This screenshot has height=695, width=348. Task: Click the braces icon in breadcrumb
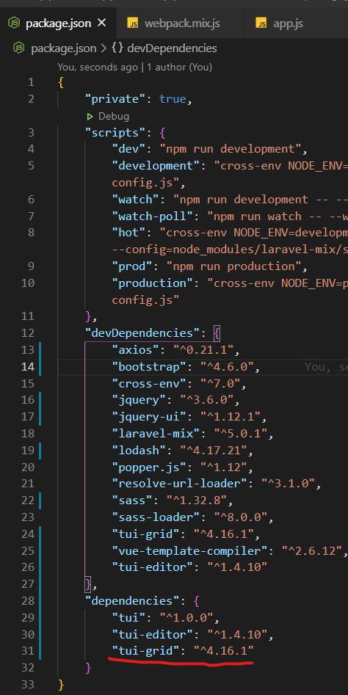click(117, 48)
